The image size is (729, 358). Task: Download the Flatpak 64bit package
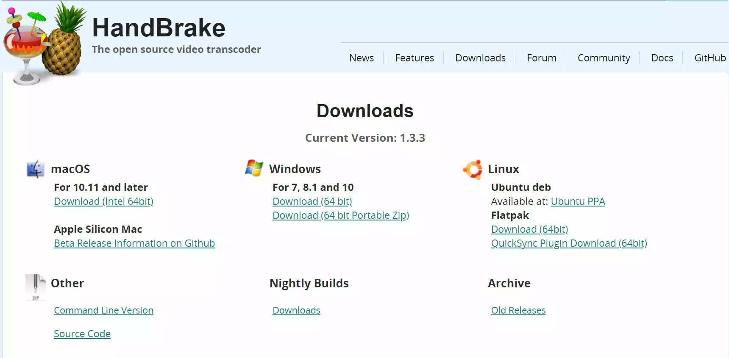(x=529, y=229)
